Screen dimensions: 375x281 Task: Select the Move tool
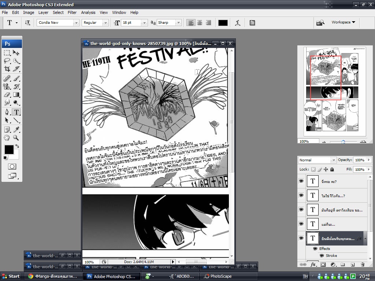tap(16, 53)
